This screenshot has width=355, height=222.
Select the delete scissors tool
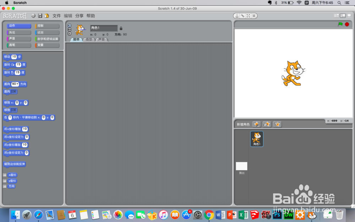click(243, 16)
